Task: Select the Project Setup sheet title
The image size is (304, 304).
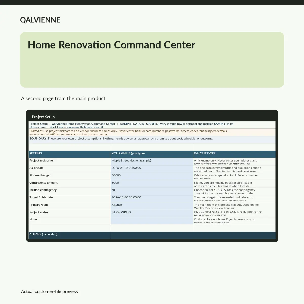Action: coord(43,117)
